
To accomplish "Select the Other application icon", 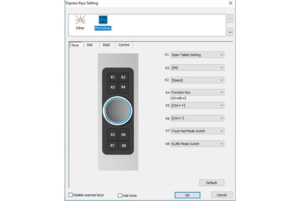I will (x=80, y=23).
